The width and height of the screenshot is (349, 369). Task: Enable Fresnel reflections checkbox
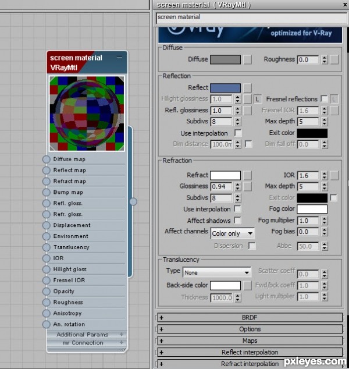(324, 99)
